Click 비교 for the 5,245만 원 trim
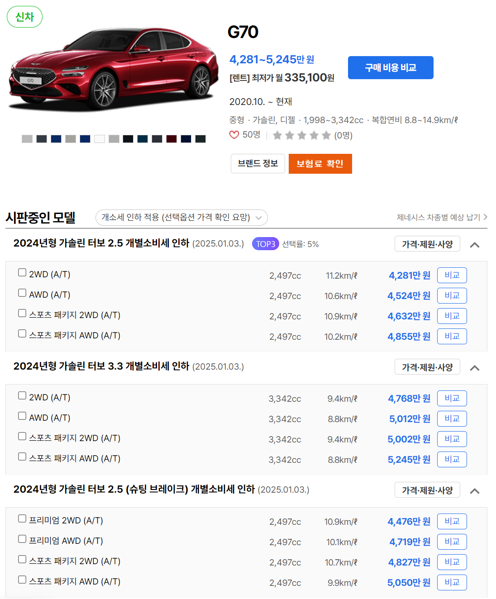 452,459
